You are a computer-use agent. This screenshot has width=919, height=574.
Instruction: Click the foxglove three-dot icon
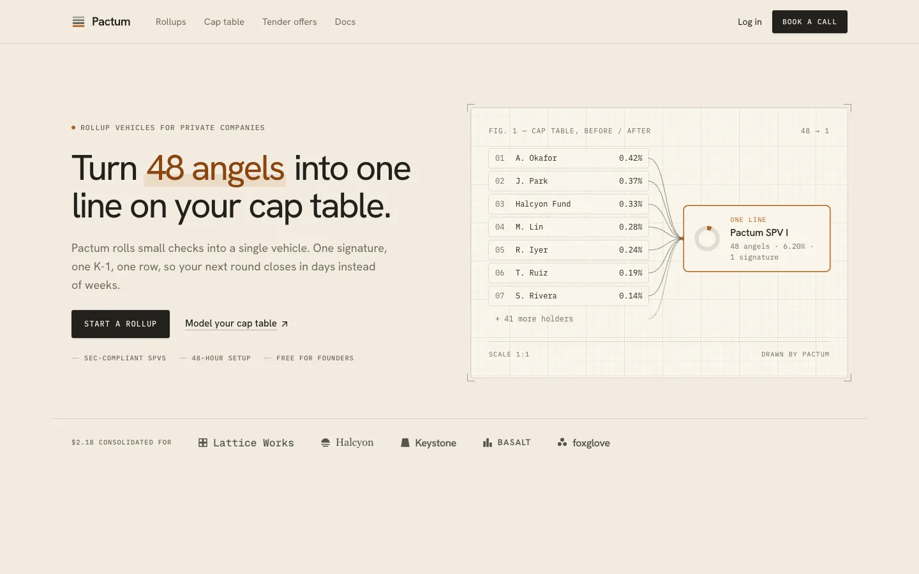pos(562,443)
